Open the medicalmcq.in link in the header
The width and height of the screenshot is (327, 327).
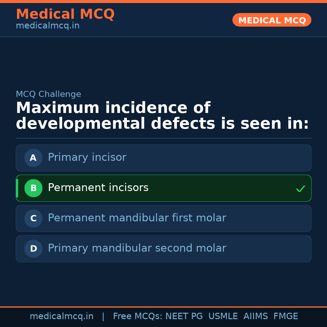48,26
